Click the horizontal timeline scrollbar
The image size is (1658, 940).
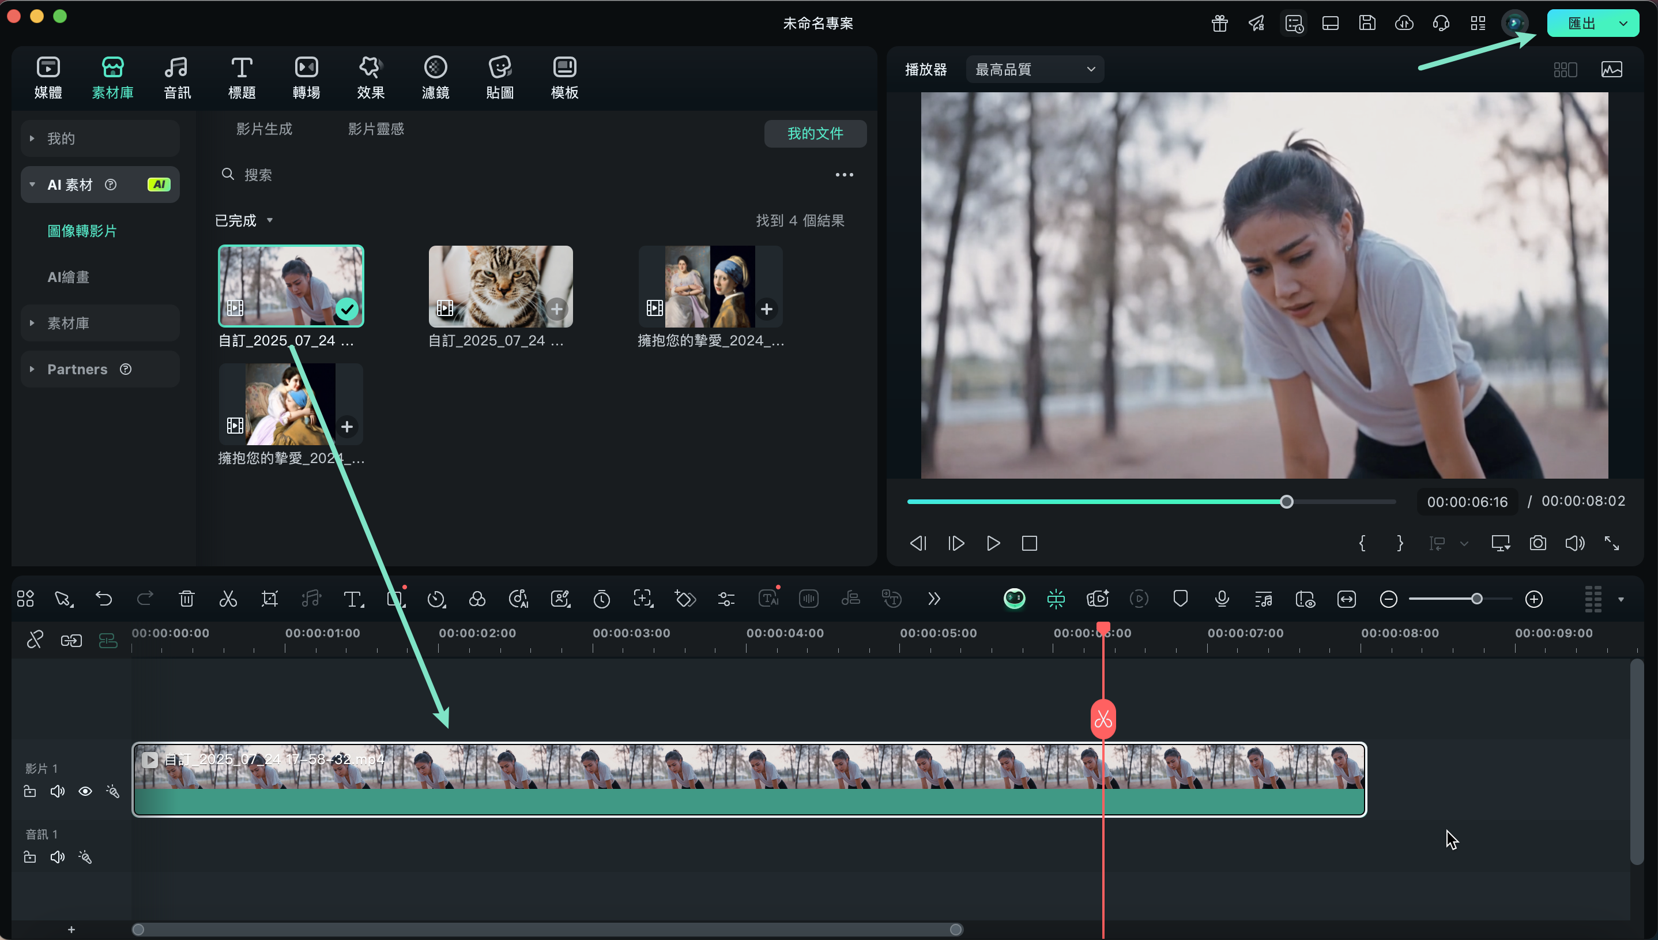[x=547, y=929]
